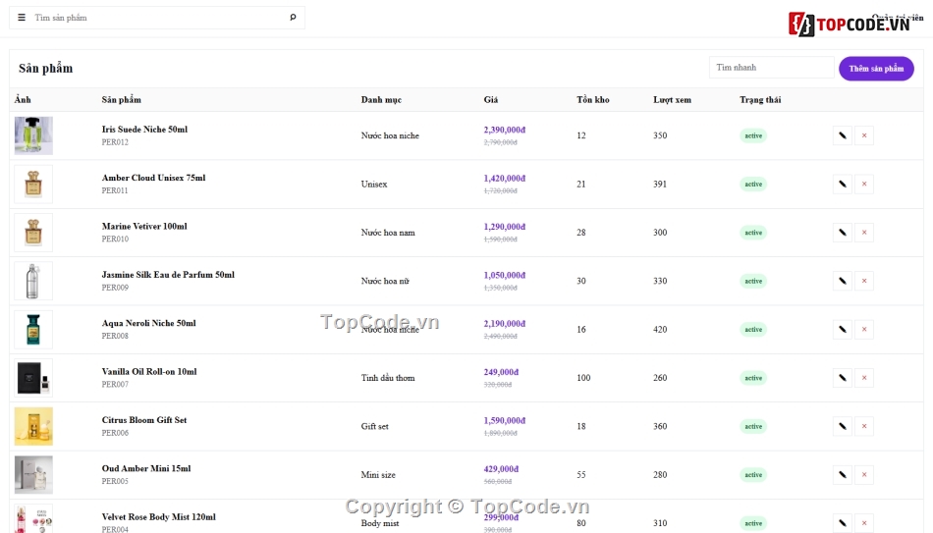Click Thêm sản phẩm button
This screenshot has height=533, width=933.
[876, 69]
